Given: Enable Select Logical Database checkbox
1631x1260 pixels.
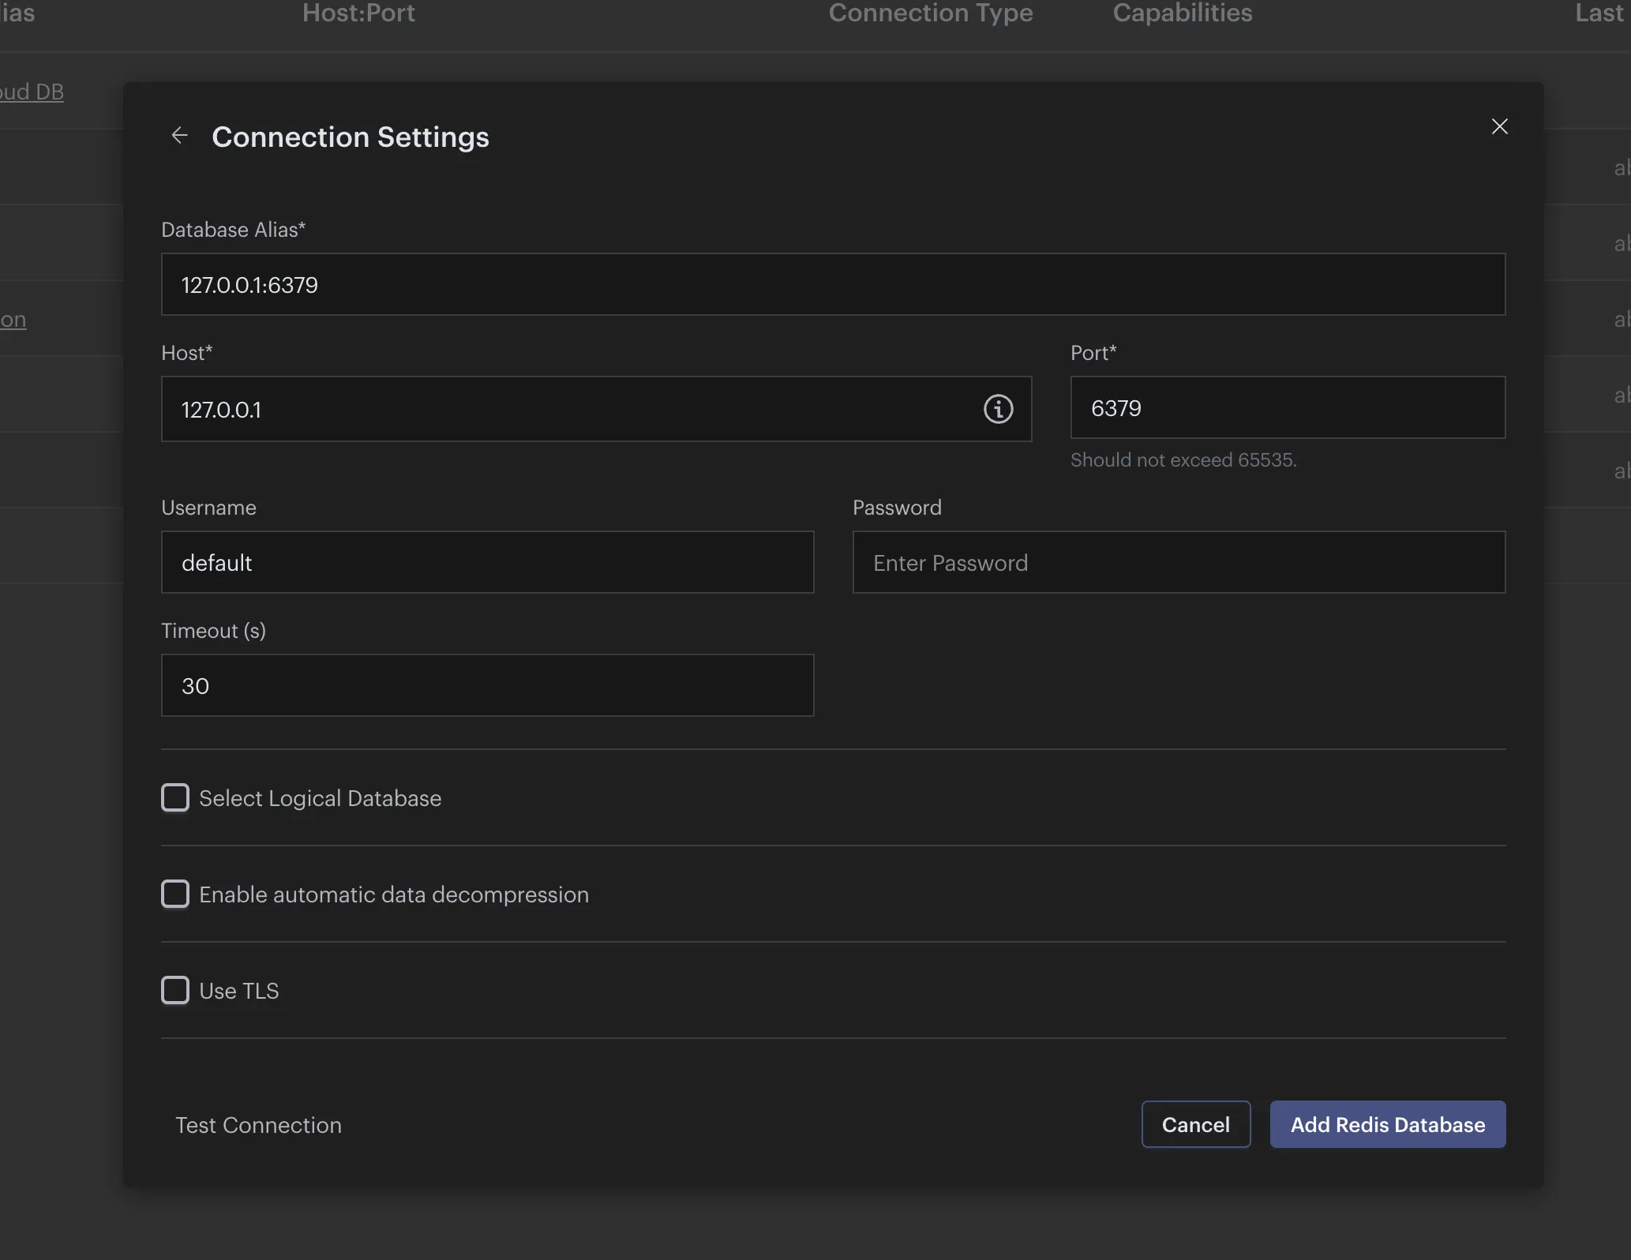Looking at the screenshot, I should pyautogui.click(x=175, y=797).
